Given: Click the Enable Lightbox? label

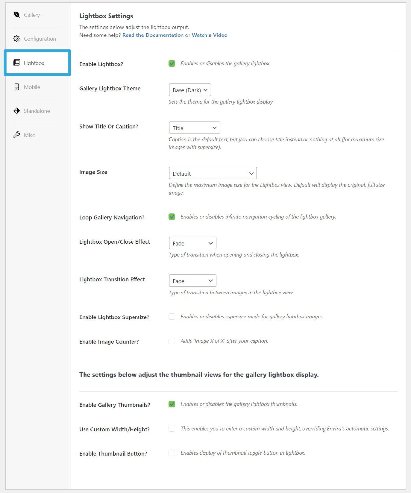Looking at the screenshot, I should pyautogui.click(x=101, y=64).
